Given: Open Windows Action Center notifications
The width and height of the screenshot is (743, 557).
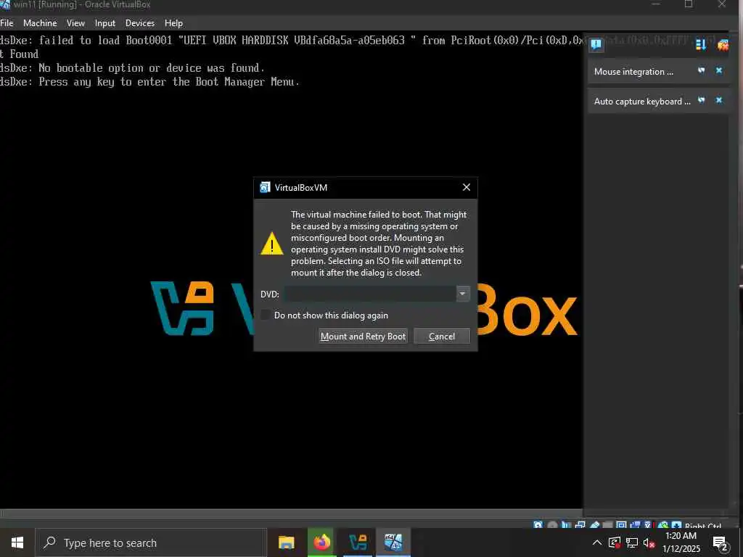Looking at the screenshot, I should [721, 542].
